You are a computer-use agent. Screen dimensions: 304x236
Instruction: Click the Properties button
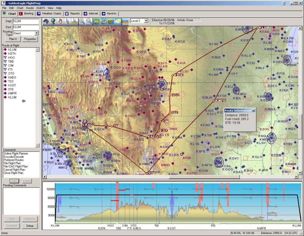point(30,39)
